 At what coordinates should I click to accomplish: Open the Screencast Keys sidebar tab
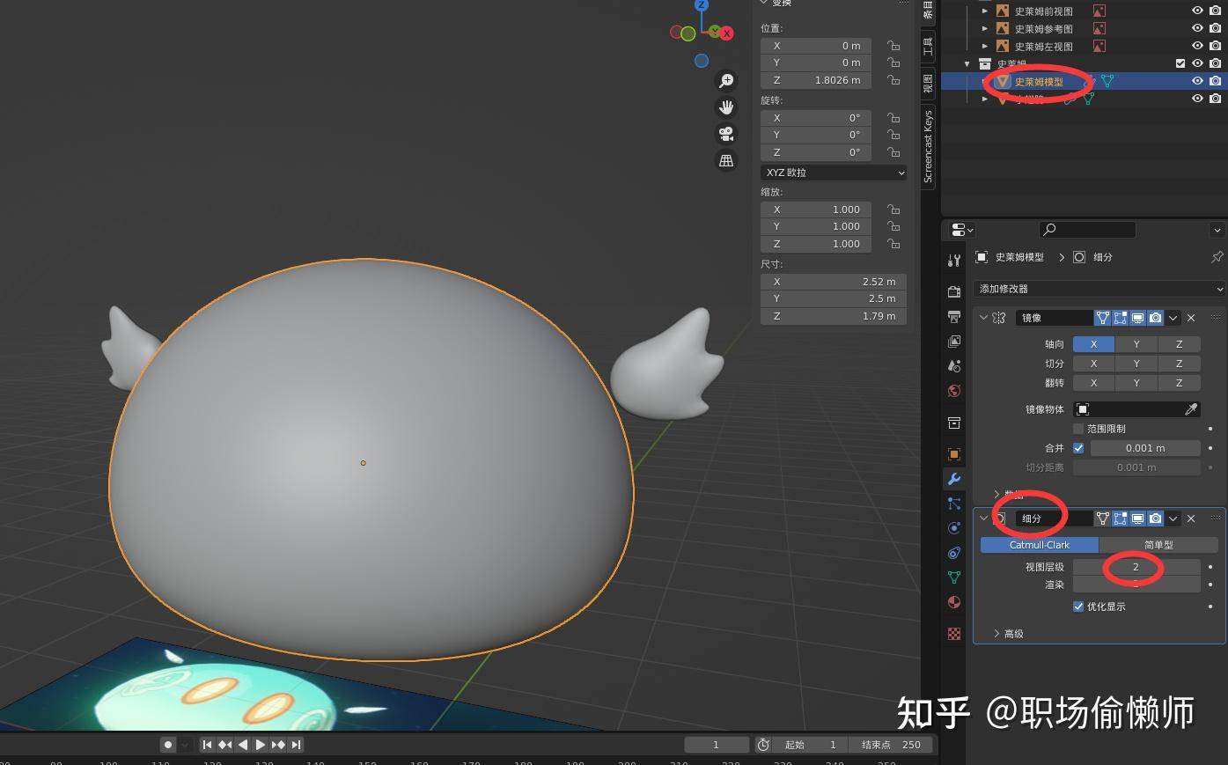point(928,146)
